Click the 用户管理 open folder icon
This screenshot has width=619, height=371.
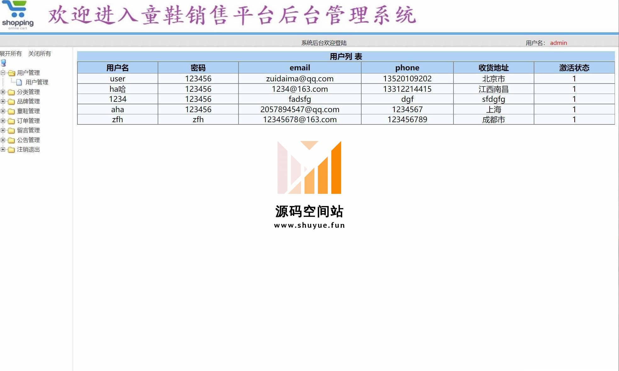(x=12, y=73)
